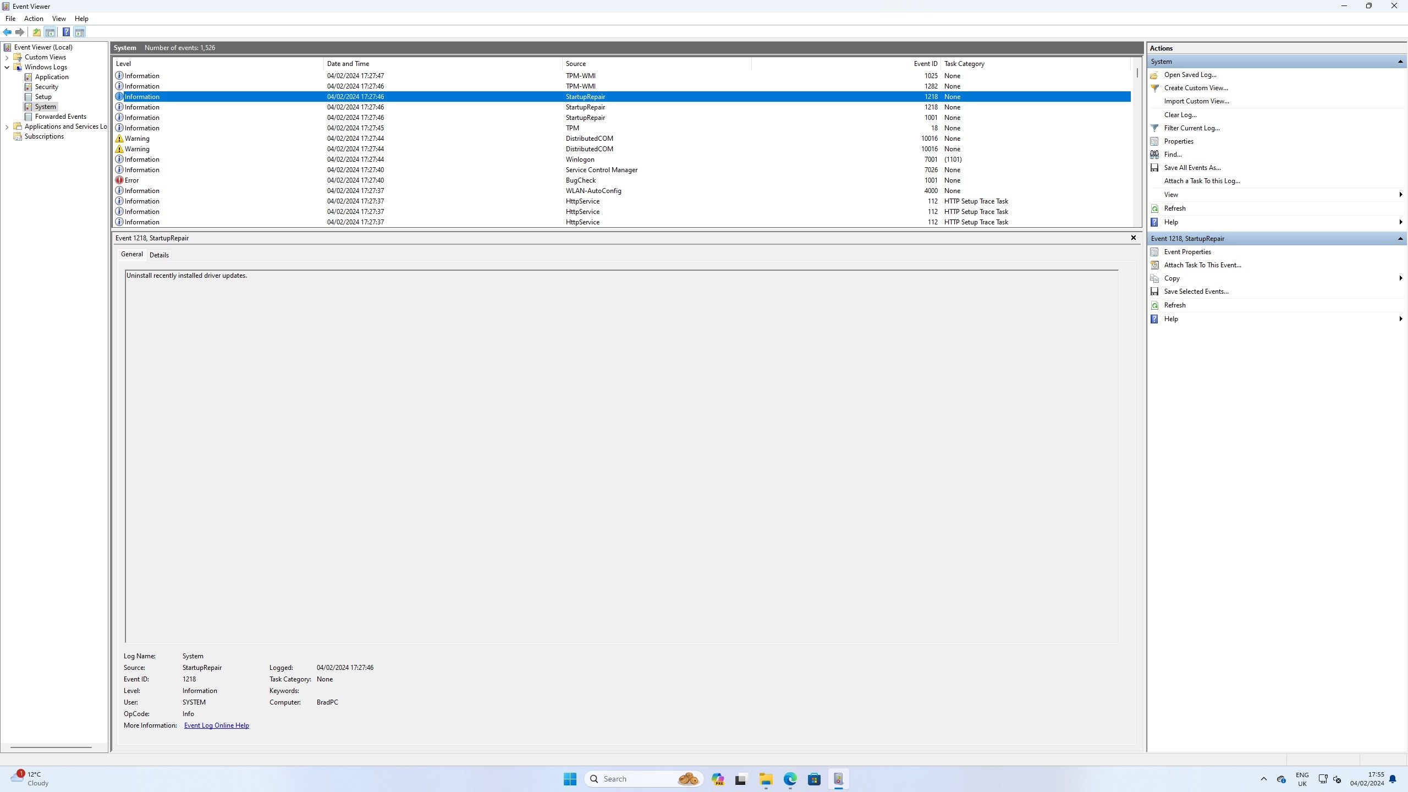Click the Find binoculars icon
Image resolution: width=1408 pixels, height=792 pixels.
1154,155
